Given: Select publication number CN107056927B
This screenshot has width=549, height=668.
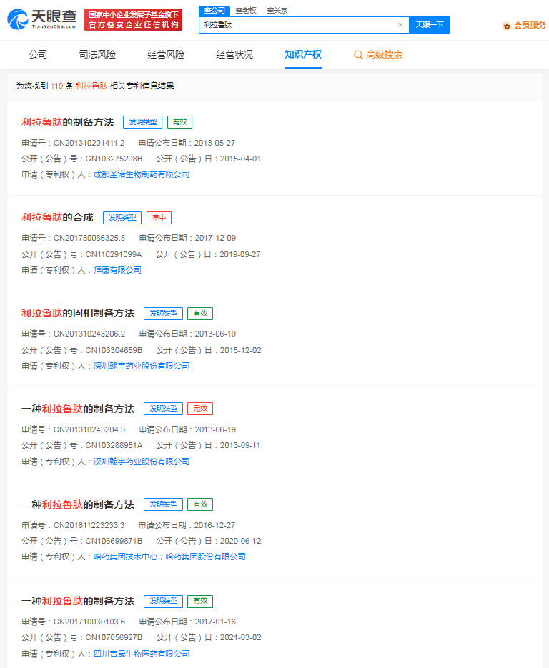Looking at the screenshot, I should 114,637.
